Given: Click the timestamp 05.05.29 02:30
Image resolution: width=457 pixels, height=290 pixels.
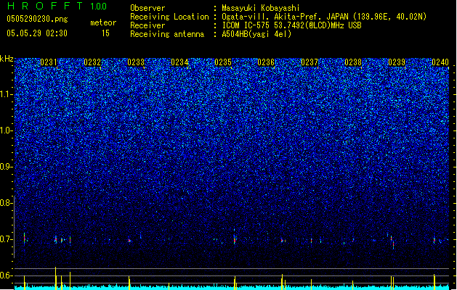Looking at the screenshot, I should (37, 33).
